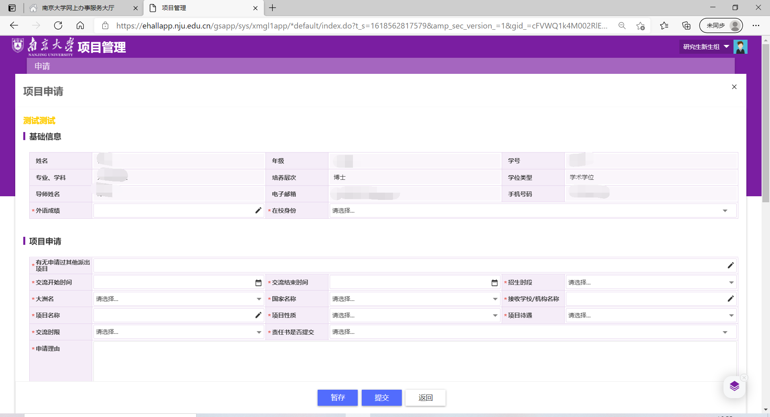Click the user avatar in the header
This screenshot has height=417, width=770.
(740, 47)
